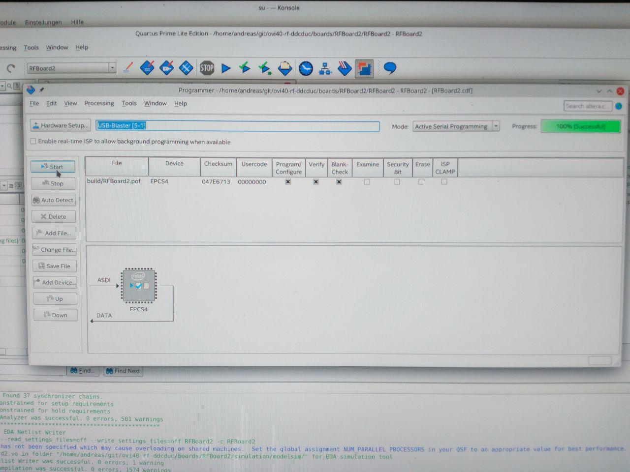Open Window menu in main Quartus window

57,48
